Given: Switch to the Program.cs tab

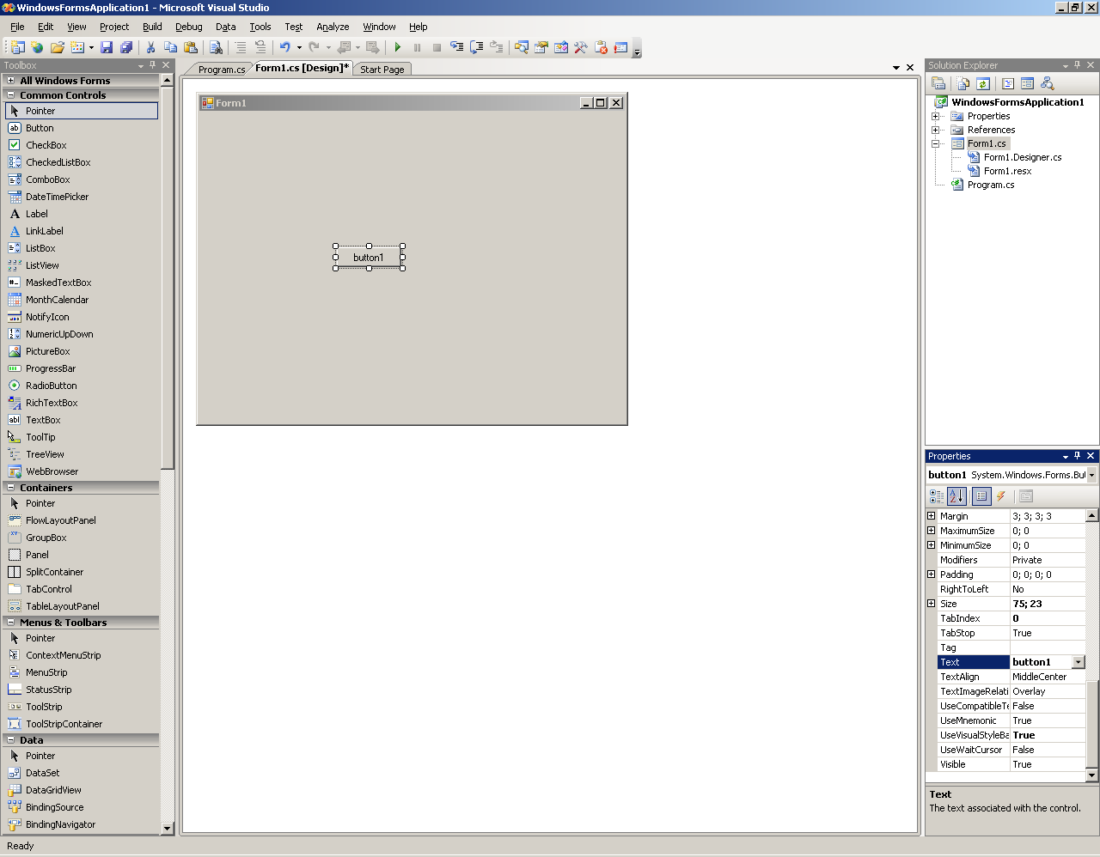Looking at the screenshot, I should pos(221,70).
